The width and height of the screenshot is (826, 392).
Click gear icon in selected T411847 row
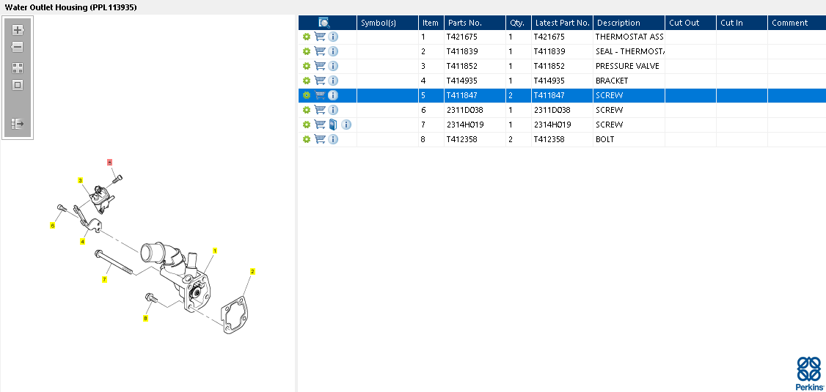[307, 96]
